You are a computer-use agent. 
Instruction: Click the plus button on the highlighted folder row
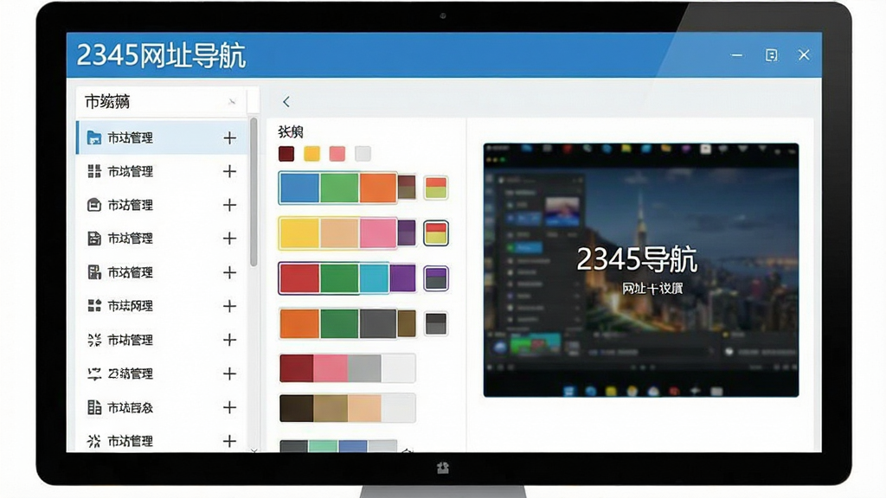[229, 137]
